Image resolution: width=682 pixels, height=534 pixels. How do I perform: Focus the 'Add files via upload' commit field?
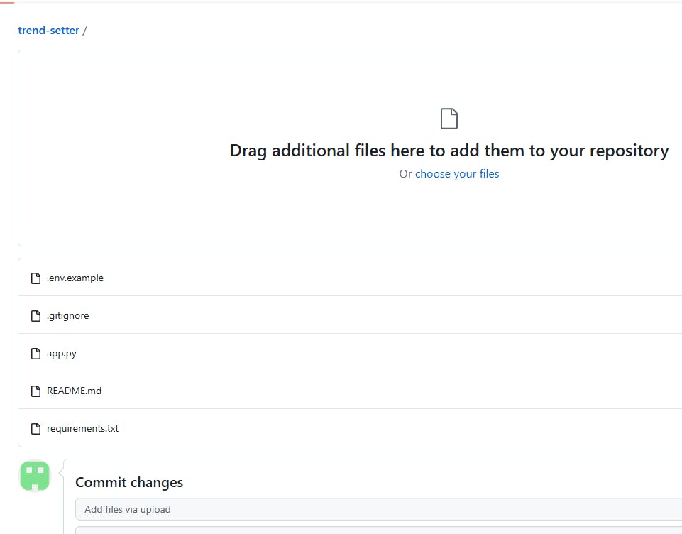click(376, 509)
